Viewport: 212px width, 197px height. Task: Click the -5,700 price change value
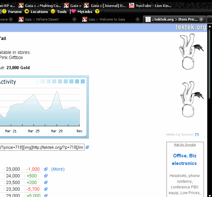tap(33, 189)
